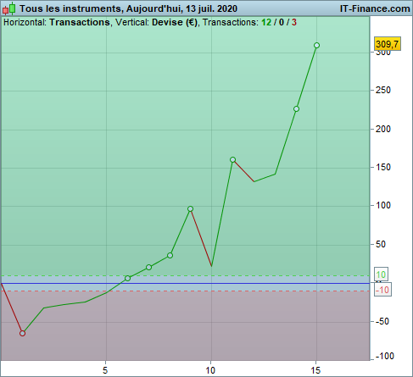Click the 10 tick on horizontal axis
The width and height of the screenshot is (413, 377).
coord(210,370)
